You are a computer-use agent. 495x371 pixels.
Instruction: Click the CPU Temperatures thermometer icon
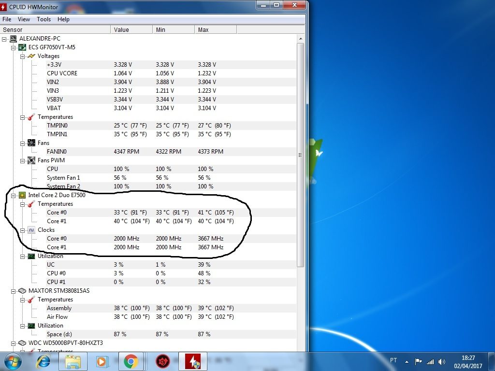[31, 204]
